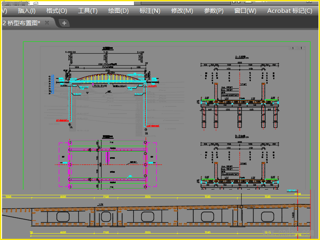Select the 1400 height dimension on girder section

tap(293, 215)
